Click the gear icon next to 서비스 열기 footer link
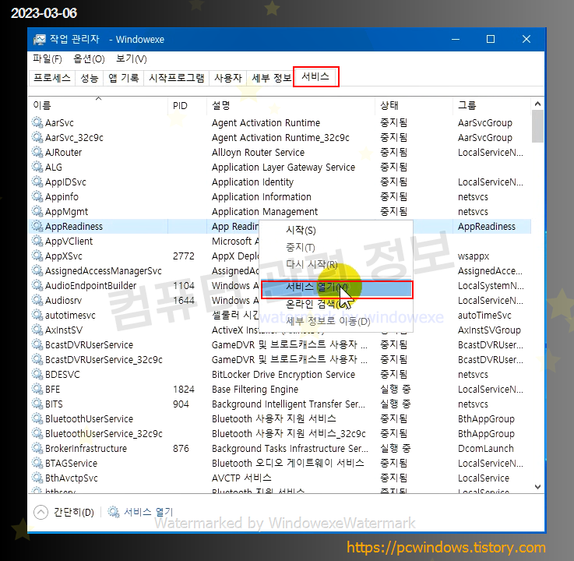This screenshot has width=574, height=561. [114, 512]
